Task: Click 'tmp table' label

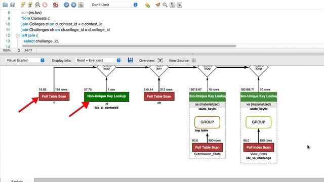Action: [201, 130]
